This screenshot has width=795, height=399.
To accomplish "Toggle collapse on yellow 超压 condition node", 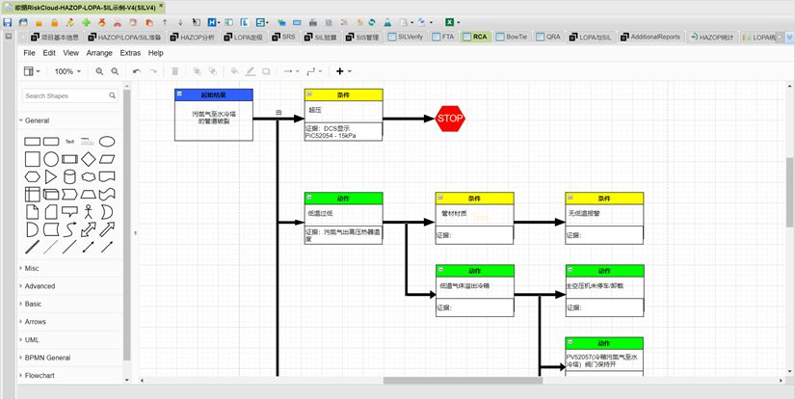I will 310,94.
